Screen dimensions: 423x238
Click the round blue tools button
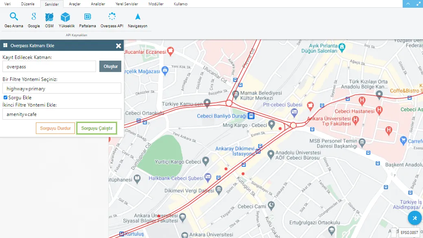[x=414, y=218]
